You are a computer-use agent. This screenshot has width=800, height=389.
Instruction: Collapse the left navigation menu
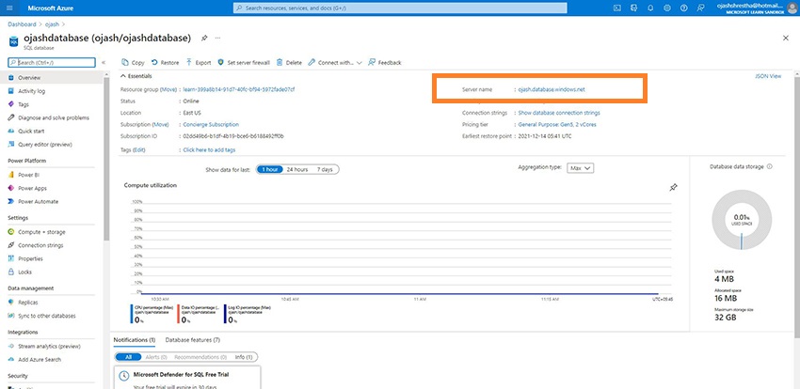104,63
